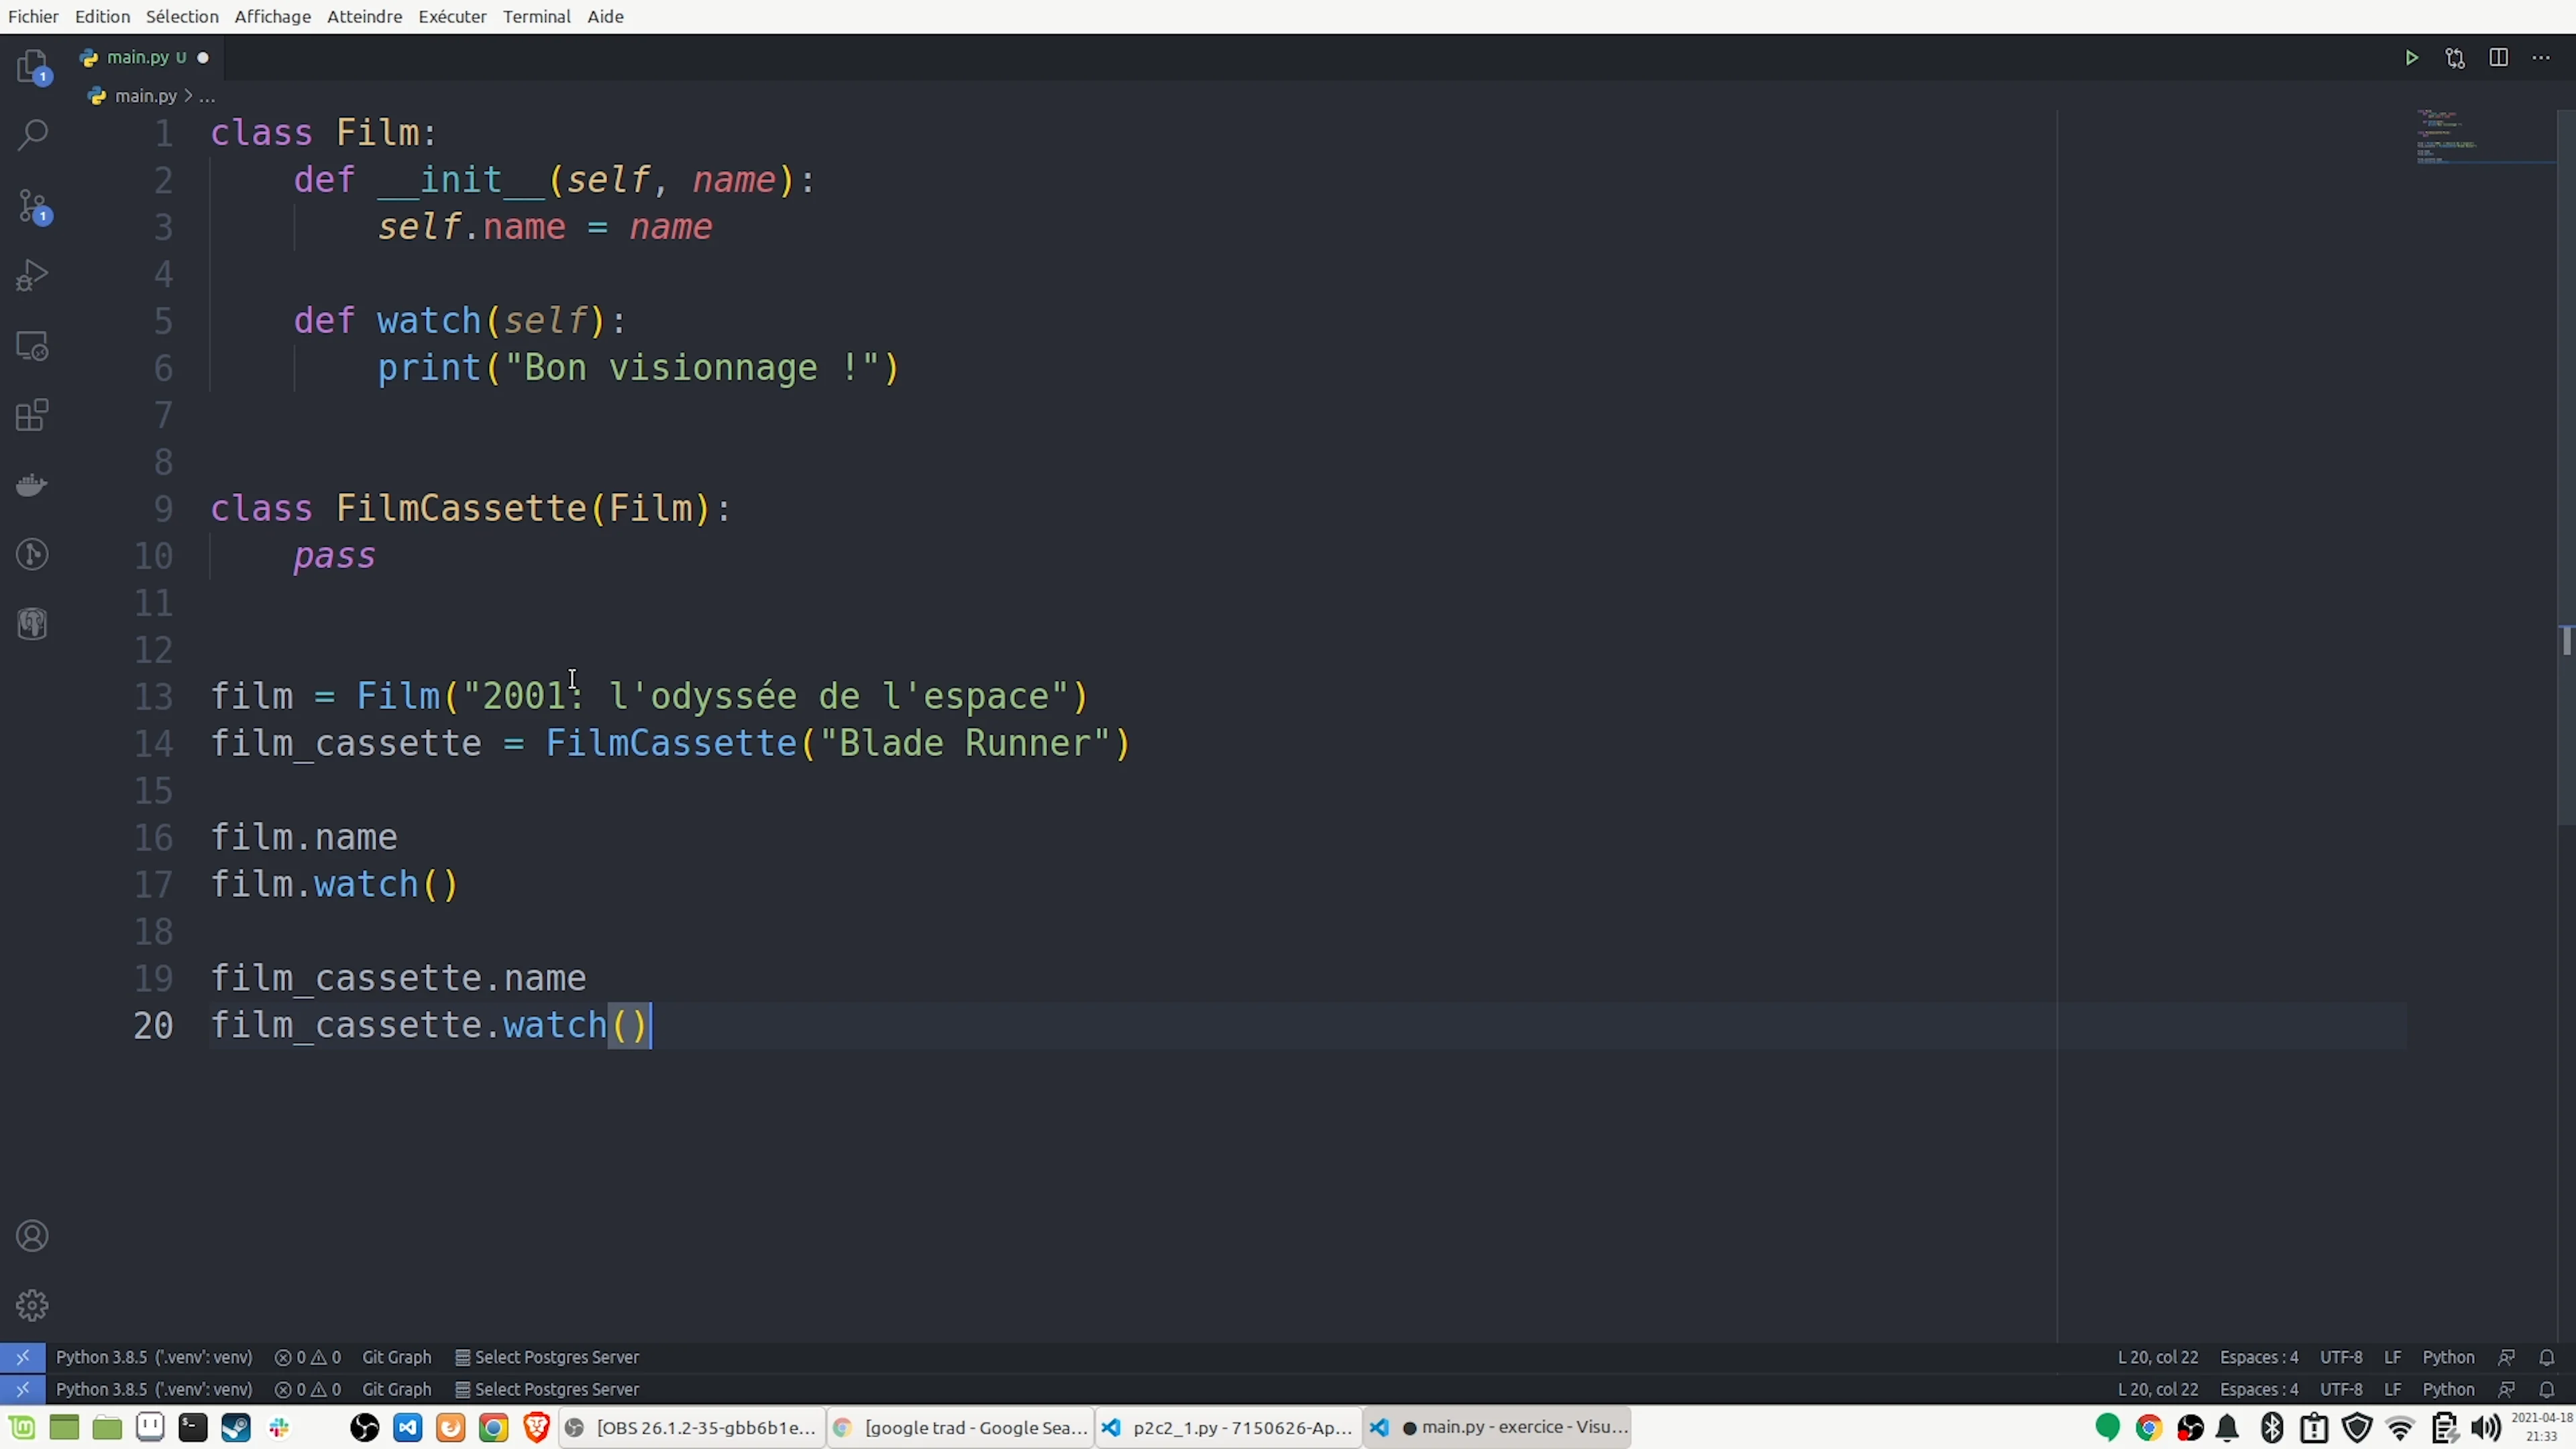2576x1449 pixels.
Task: Open the Manage gear icon
Action: click(32, 1305)
